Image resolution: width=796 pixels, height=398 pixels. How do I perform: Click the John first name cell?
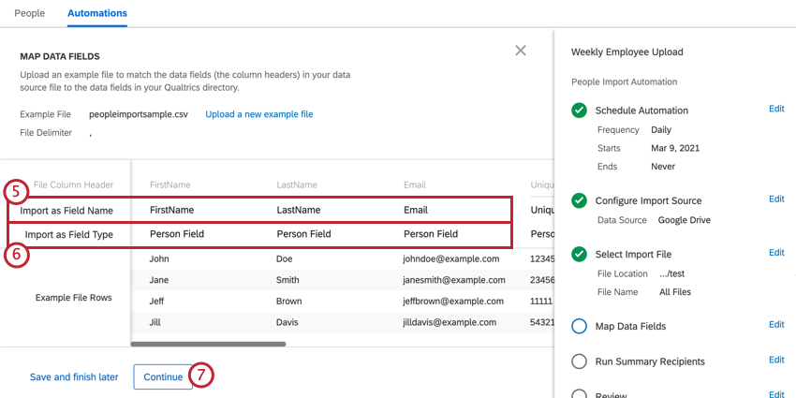tap(159, 258)
